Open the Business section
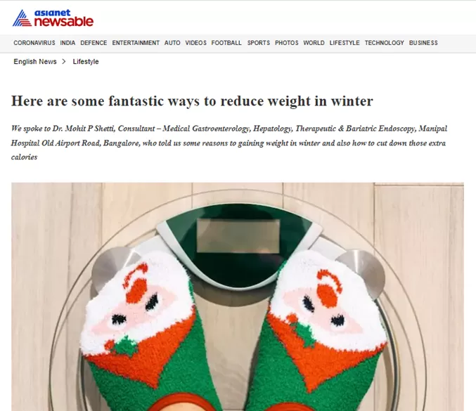476x411 pixels. click(x=423, y=43)
